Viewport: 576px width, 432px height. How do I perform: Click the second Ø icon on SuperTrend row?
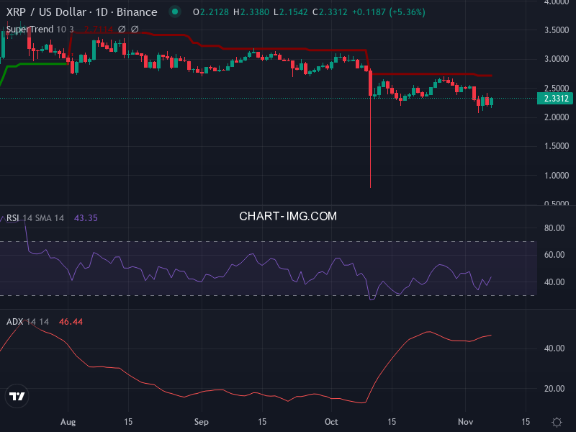[134, 30]
